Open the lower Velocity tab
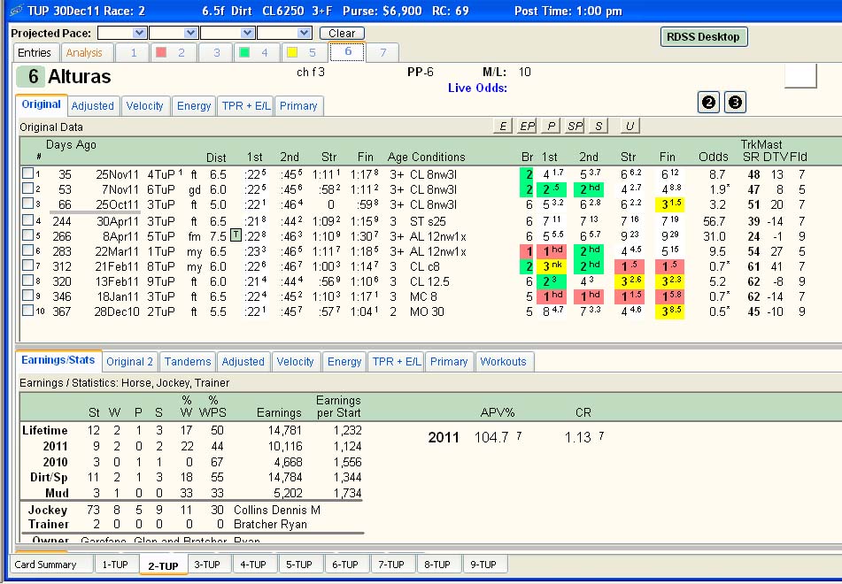 (296, 361)
